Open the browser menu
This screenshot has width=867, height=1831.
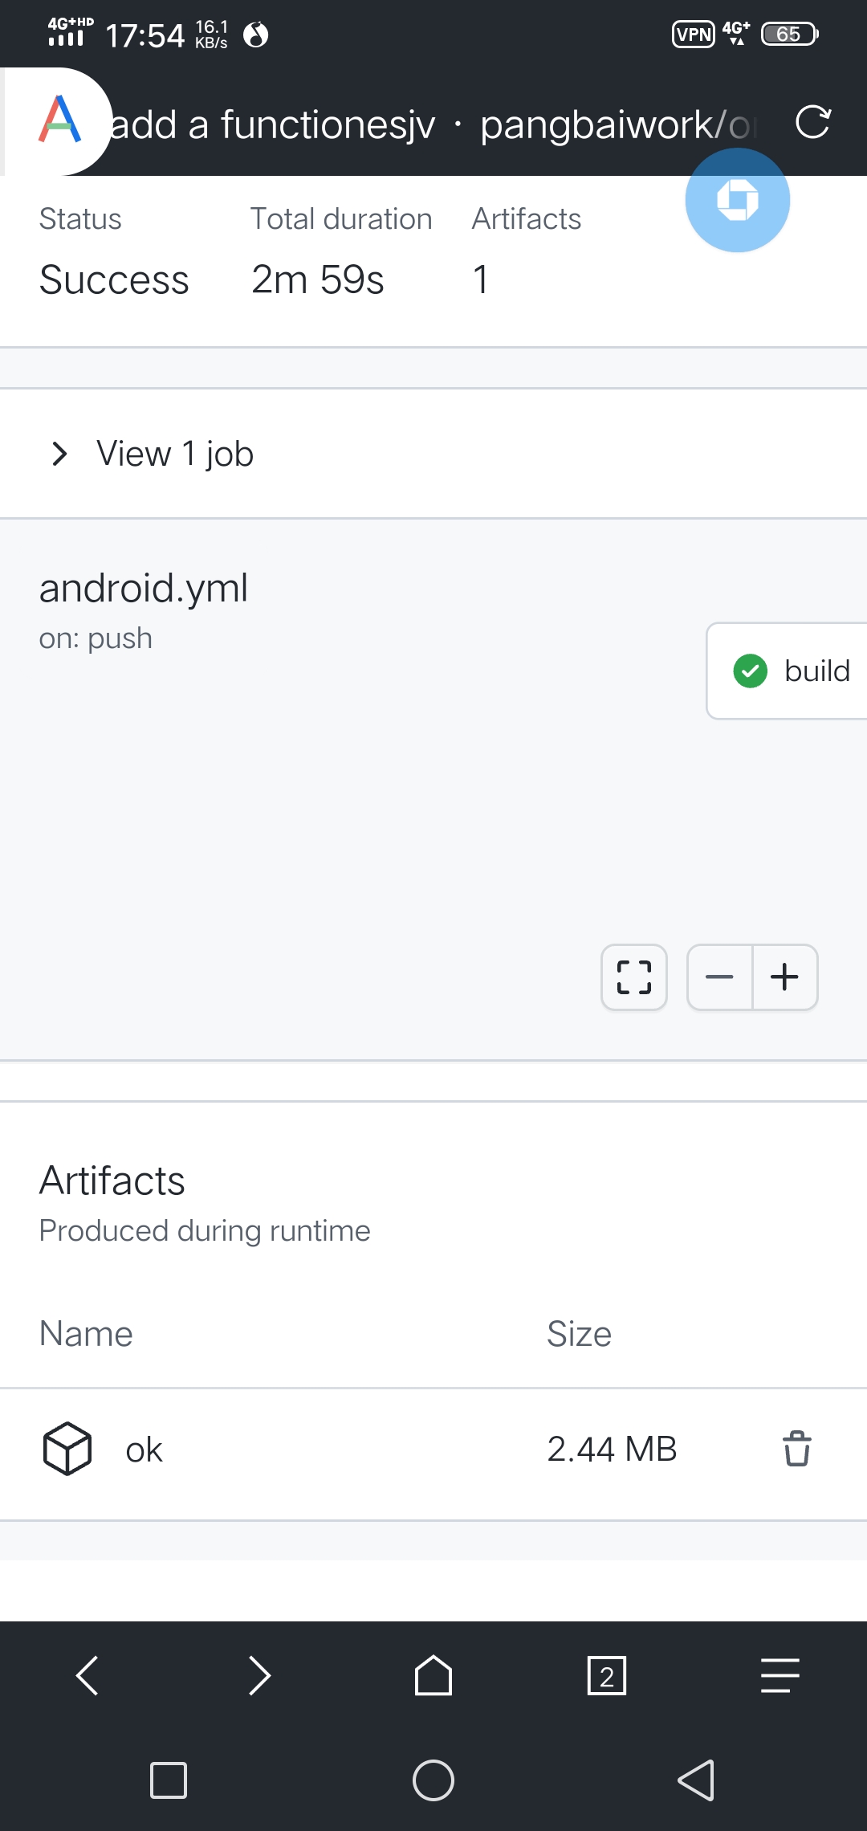pyautogui.click(x=778, y=1675)
